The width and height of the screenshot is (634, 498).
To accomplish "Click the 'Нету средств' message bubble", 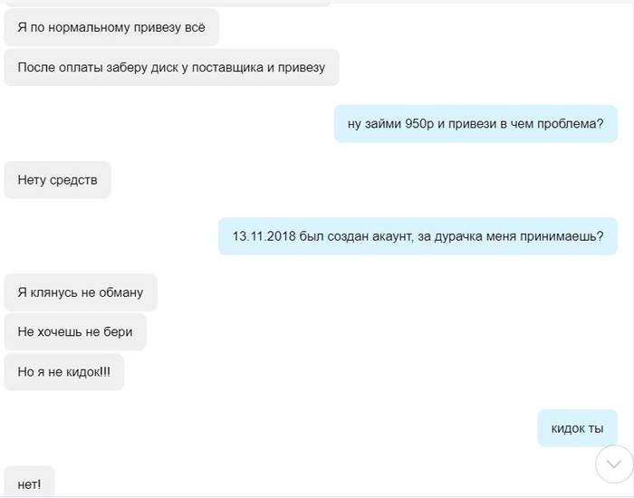I will 57,180.
